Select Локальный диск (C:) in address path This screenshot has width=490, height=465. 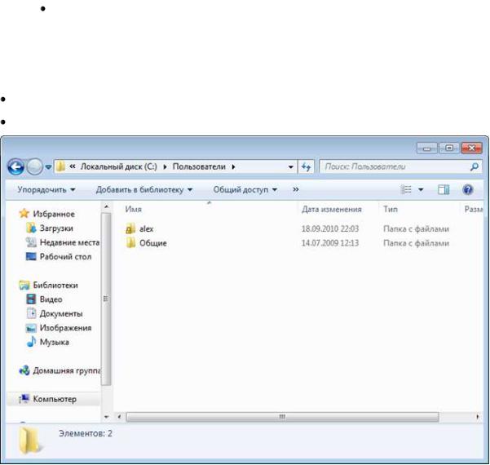119,166
